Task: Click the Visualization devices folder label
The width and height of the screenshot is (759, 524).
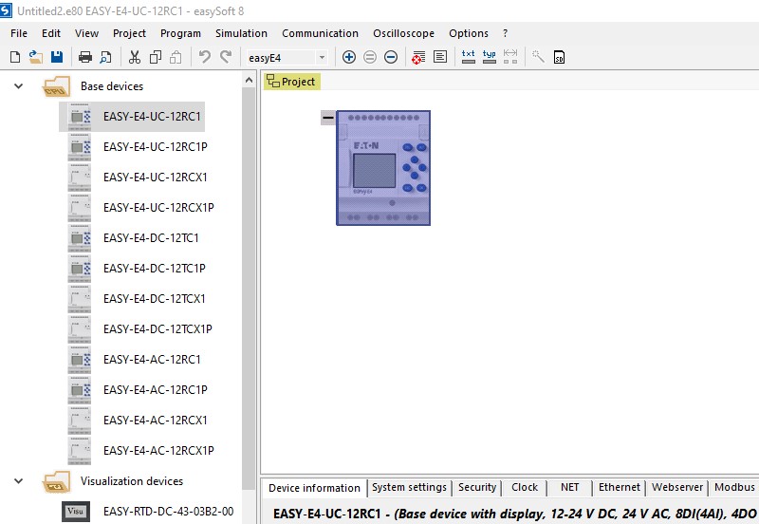Action: [132, 481]
